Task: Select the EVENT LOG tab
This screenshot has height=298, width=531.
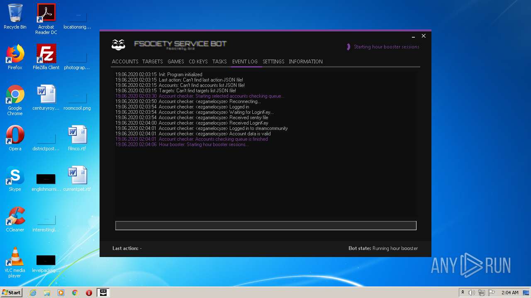Action: click(245, 61)
